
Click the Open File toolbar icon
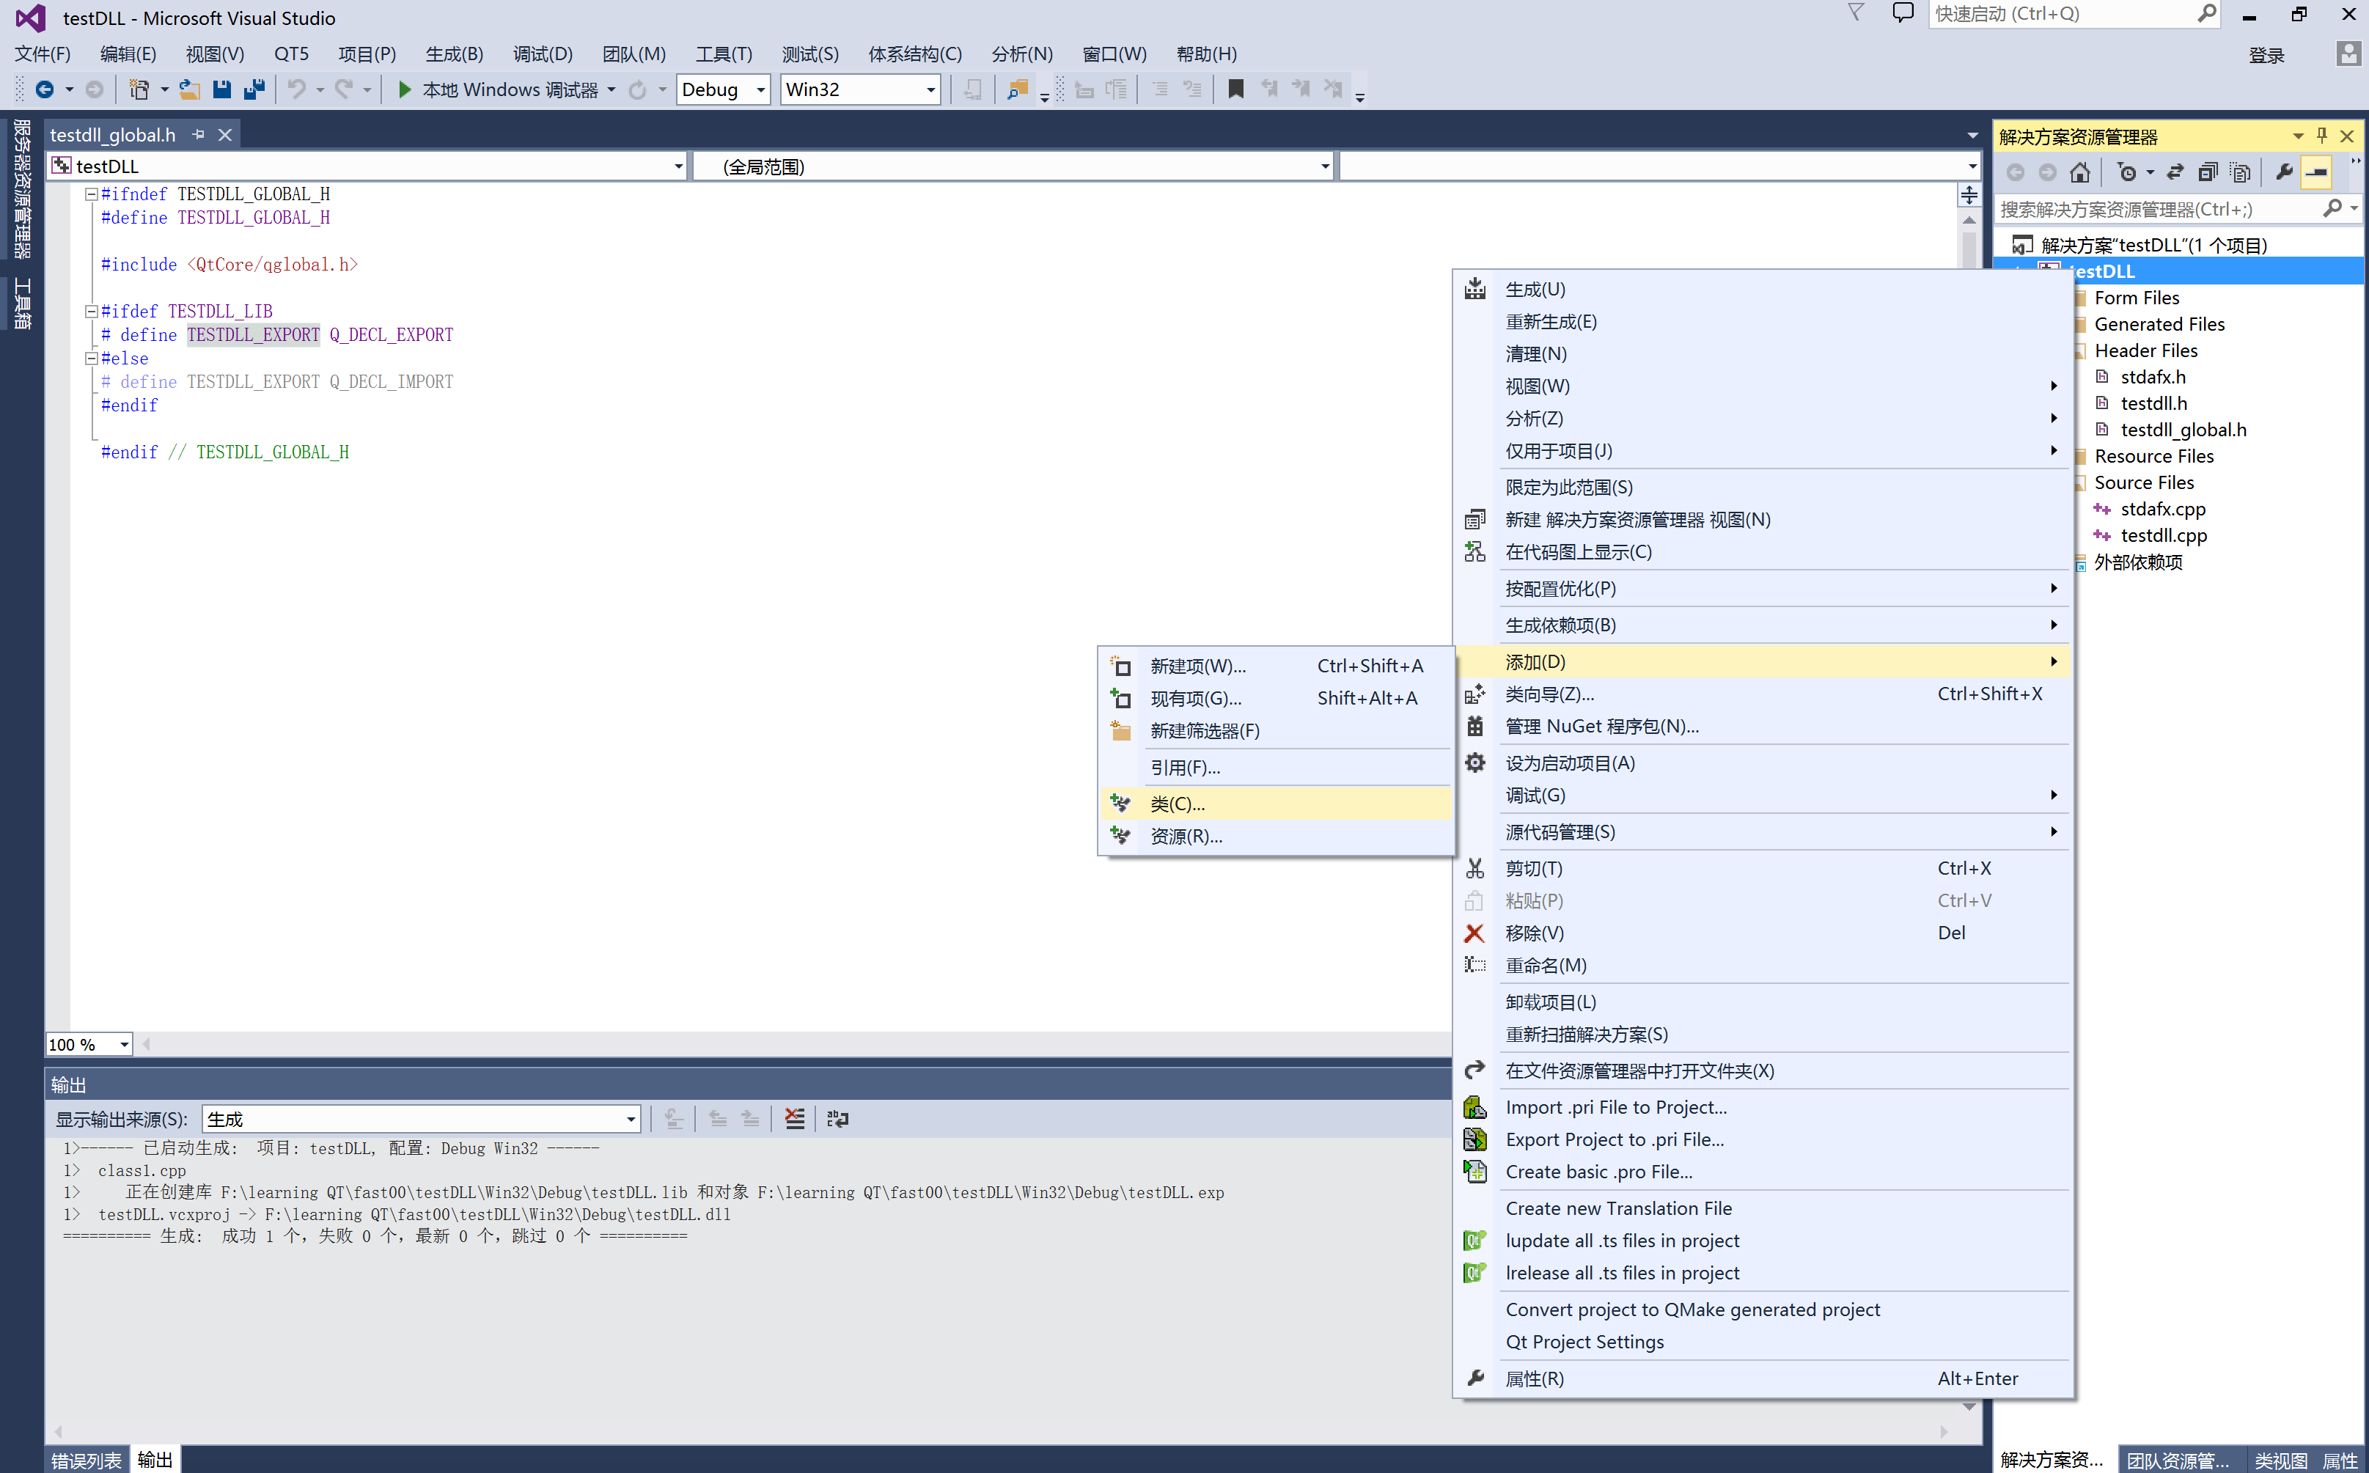click(189, 89)
